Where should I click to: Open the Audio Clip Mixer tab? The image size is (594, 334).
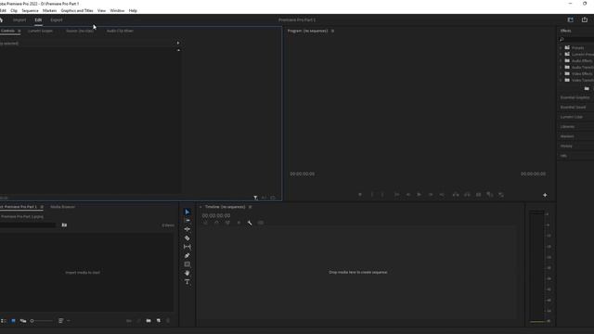point(120,31)
